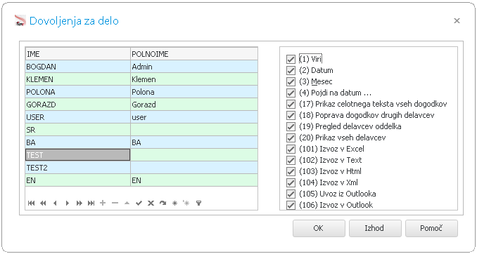Click the EN cell in POLNOIME column

coord(194,180)
